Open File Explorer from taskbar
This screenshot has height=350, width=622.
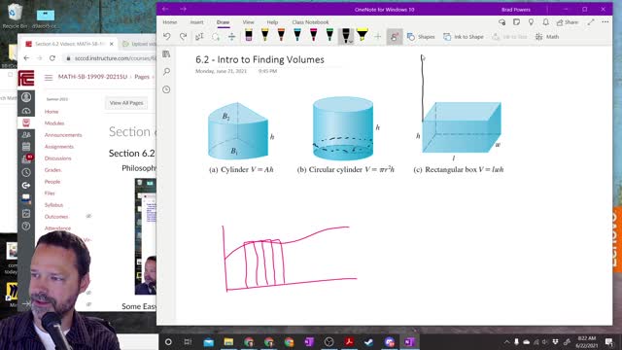point(228,341)
